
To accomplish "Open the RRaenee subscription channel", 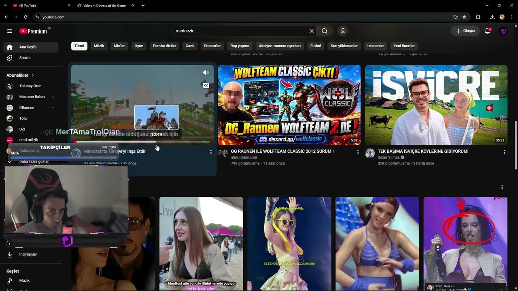I will pyautogui.click(x=30, y=108).
